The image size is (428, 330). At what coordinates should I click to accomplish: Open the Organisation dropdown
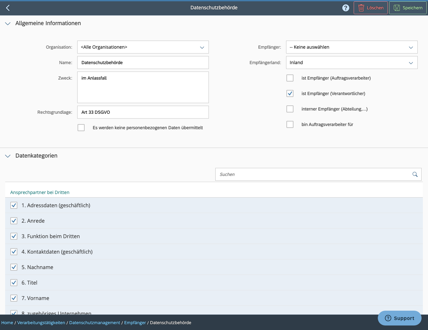202,47
